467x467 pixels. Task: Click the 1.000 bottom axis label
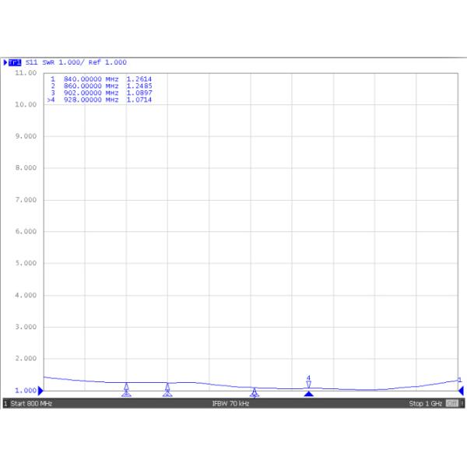(x=26, y=390)
